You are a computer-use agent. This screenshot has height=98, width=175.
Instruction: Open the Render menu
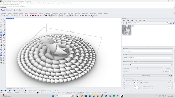(54, 3)
